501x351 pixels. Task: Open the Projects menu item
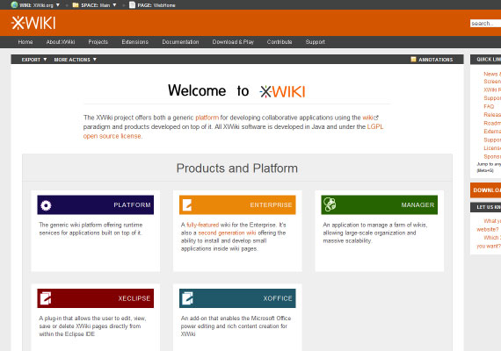[98, 42]
